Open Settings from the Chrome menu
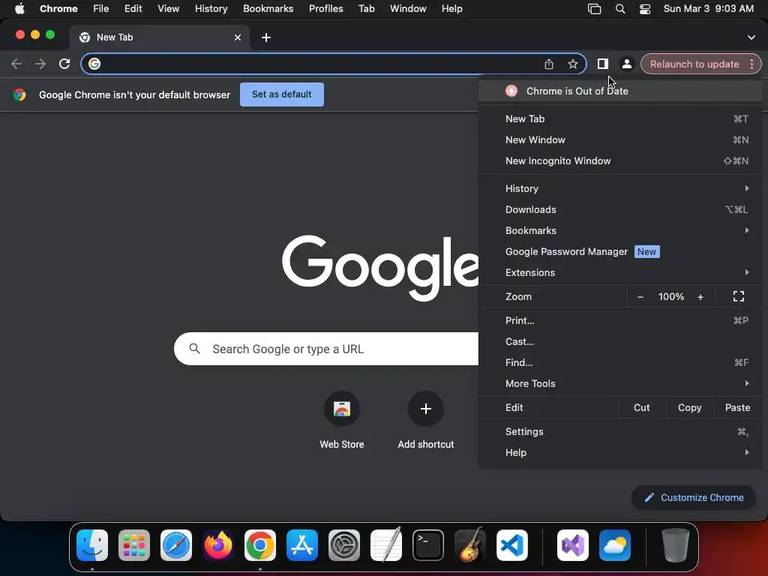Viewport: 768px width, 576px height. click(620, 431)
